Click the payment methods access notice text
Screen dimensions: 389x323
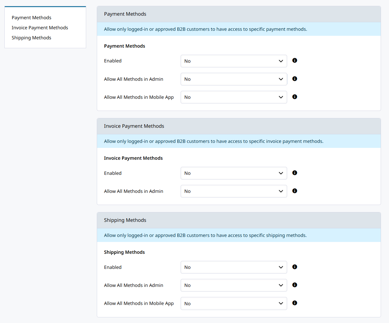click(x=205, y=29)
